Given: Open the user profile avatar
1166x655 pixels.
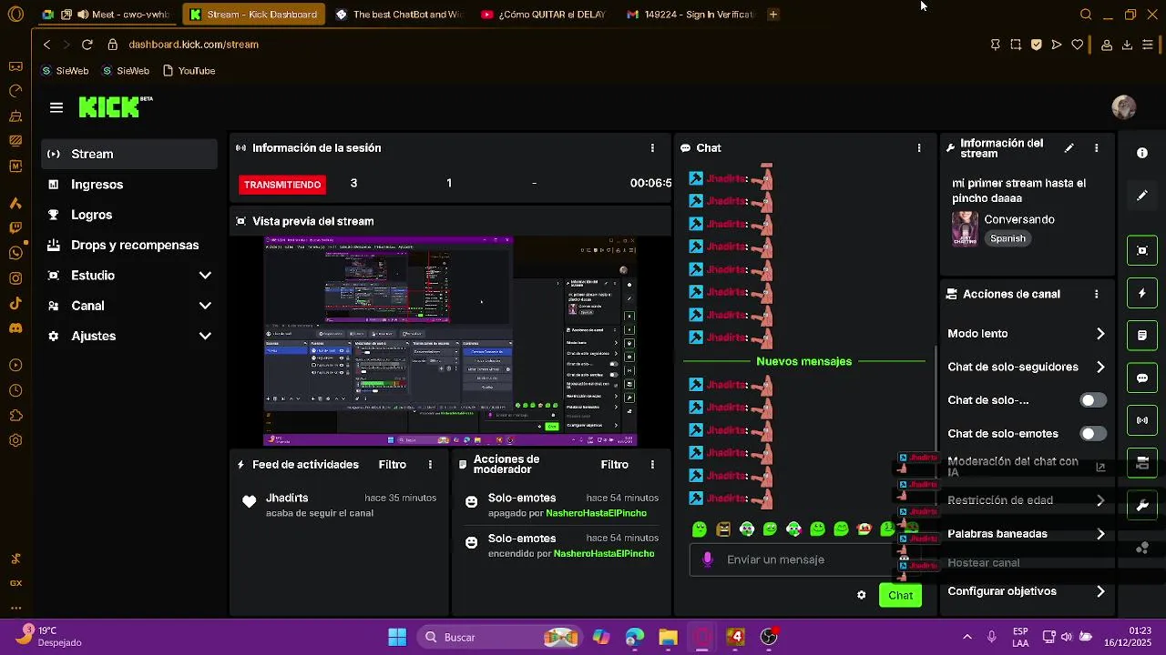Looking at the screenshot, I should pos(1124,107).
